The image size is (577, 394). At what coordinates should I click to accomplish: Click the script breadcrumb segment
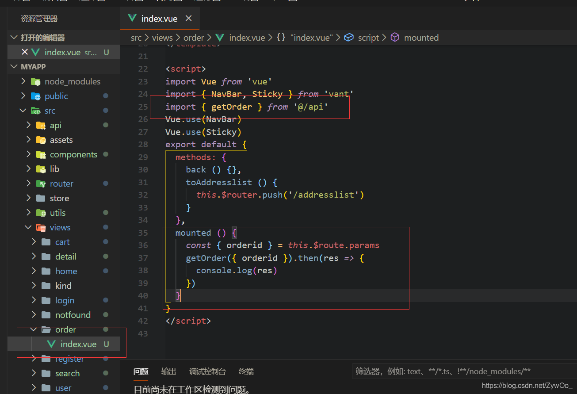(368, 38)
